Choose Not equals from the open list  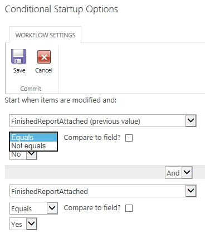pos(33,146)
